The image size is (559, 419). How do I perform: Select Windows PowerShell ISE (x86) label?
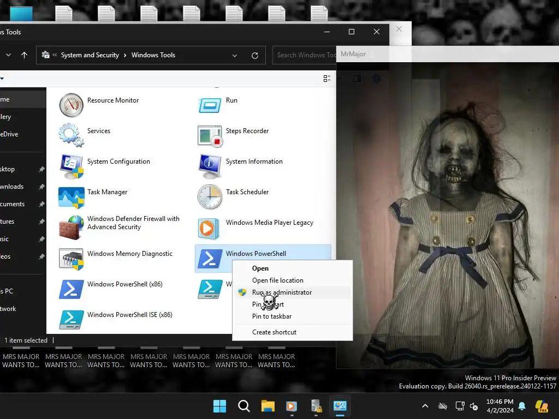(x=130, y=315)
